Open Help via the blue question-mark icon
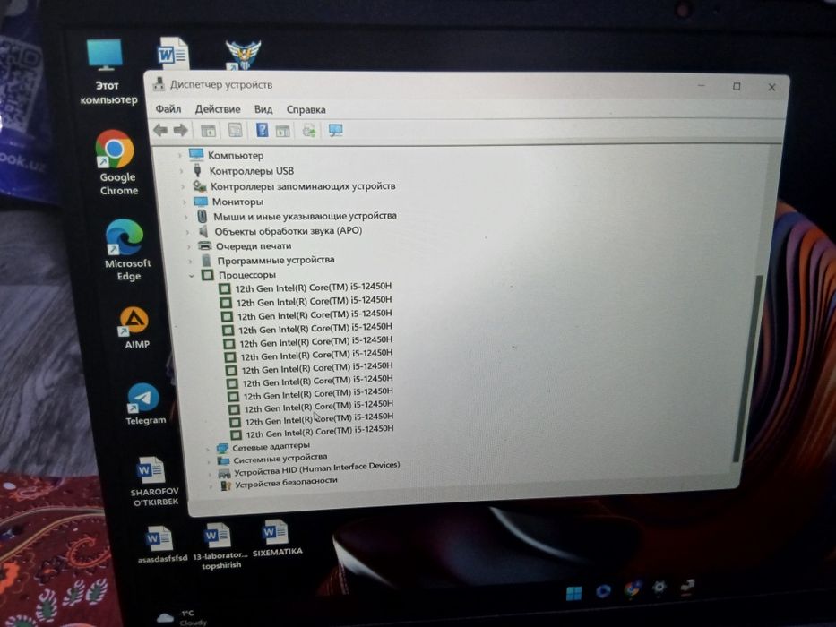This screenshot has height=627, width=836. click(x=262, y=130)
